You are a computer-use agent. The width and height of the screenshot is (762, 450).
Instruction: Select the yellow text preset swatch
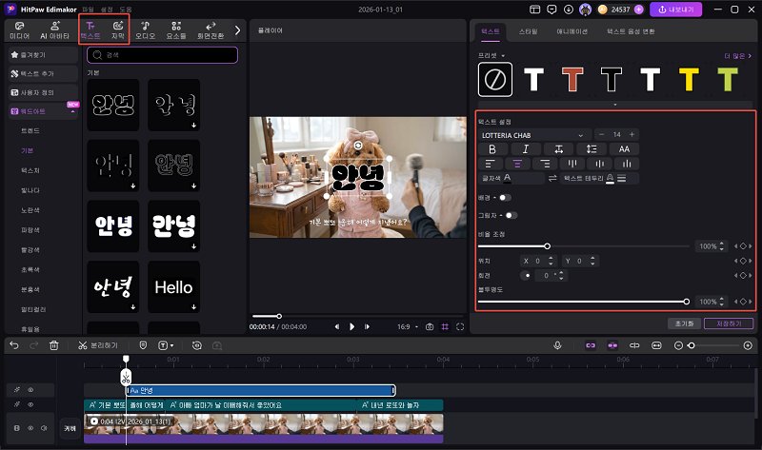(687, 80)
